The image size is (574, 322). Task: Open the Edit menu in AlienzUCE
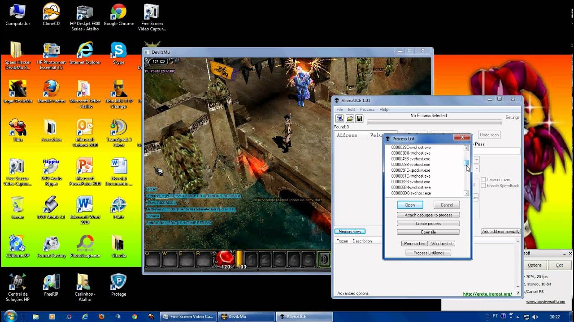(352, 110)
